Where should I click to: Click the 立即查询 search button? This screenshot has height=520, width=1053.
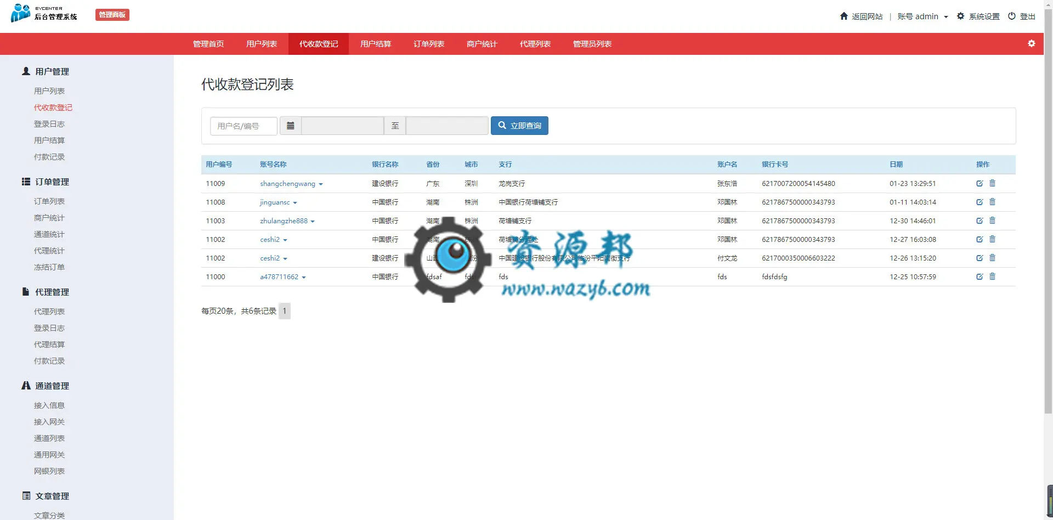click(x=519, y=126)
